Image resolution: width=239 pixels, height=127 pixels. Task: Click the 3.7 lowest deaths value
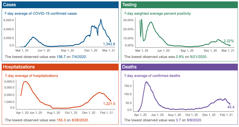click(178, 120)
